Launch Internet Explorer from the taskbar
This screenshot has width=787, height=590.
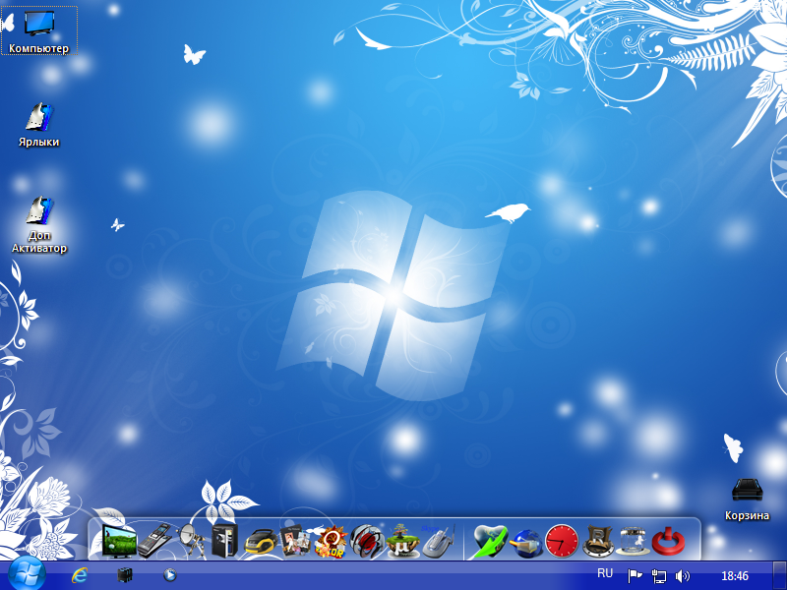point(81,577)
